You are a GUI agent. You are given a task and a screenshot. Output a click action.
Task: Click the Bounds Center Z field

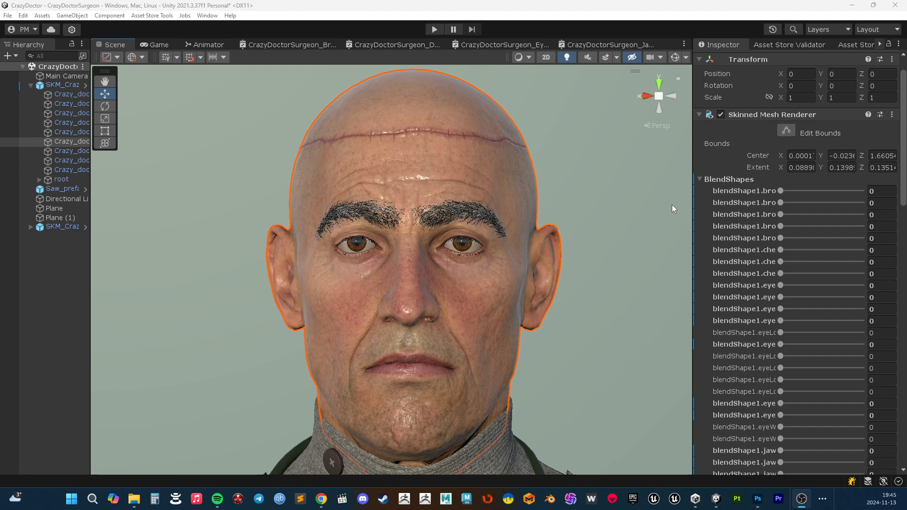coord(882,155)
